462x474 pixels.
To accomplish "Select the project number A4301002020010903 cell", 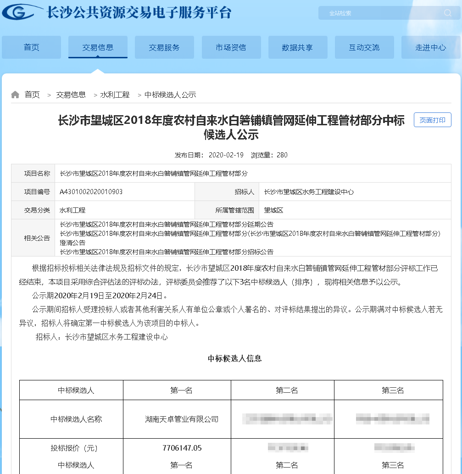I will [91, 192].
